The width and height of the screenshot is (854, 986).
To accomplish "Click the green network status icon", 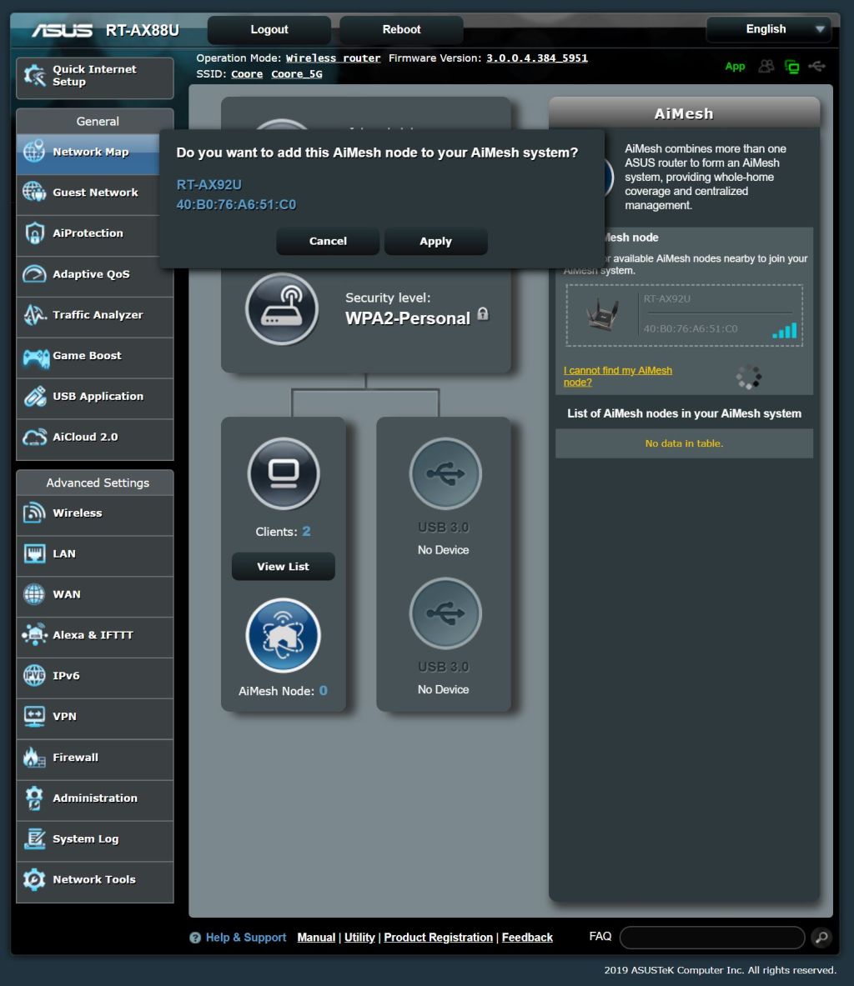I will pos(791,67).
